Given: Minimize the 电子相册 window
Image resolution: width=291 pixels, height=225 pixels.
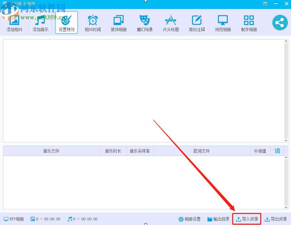Looking at the screenshot, I should click(276, 4).
